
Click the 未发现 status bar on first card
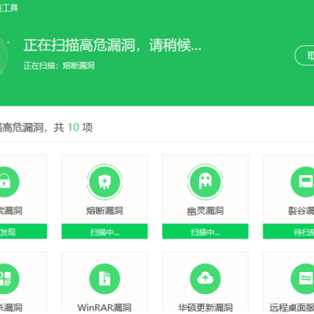tap(24, 231)
